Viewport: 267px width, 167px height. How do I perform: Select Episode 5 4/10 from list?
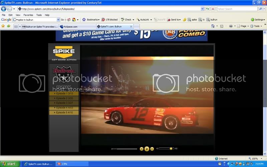64,113
